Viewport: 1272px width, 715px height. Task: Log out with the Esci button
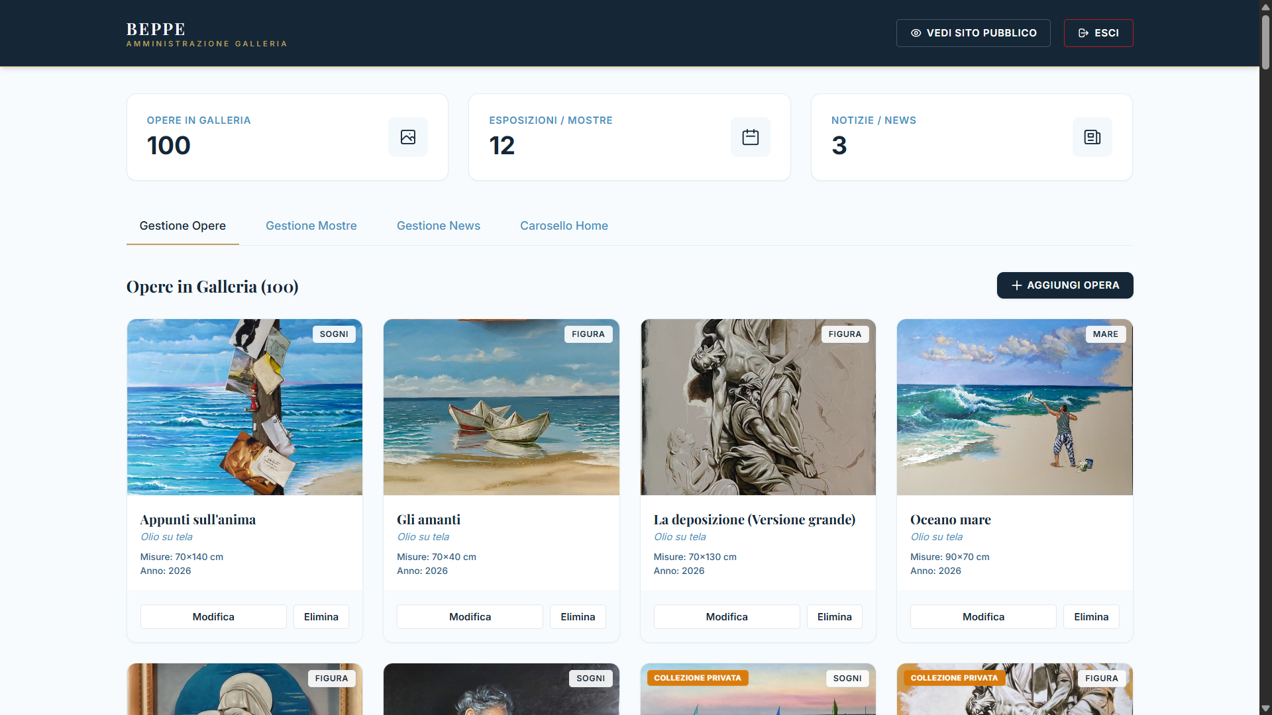point(1098,33)
